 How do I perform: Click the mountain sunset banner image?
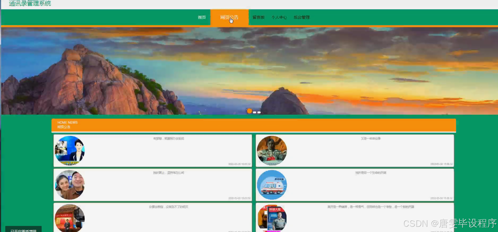(249, 70)
